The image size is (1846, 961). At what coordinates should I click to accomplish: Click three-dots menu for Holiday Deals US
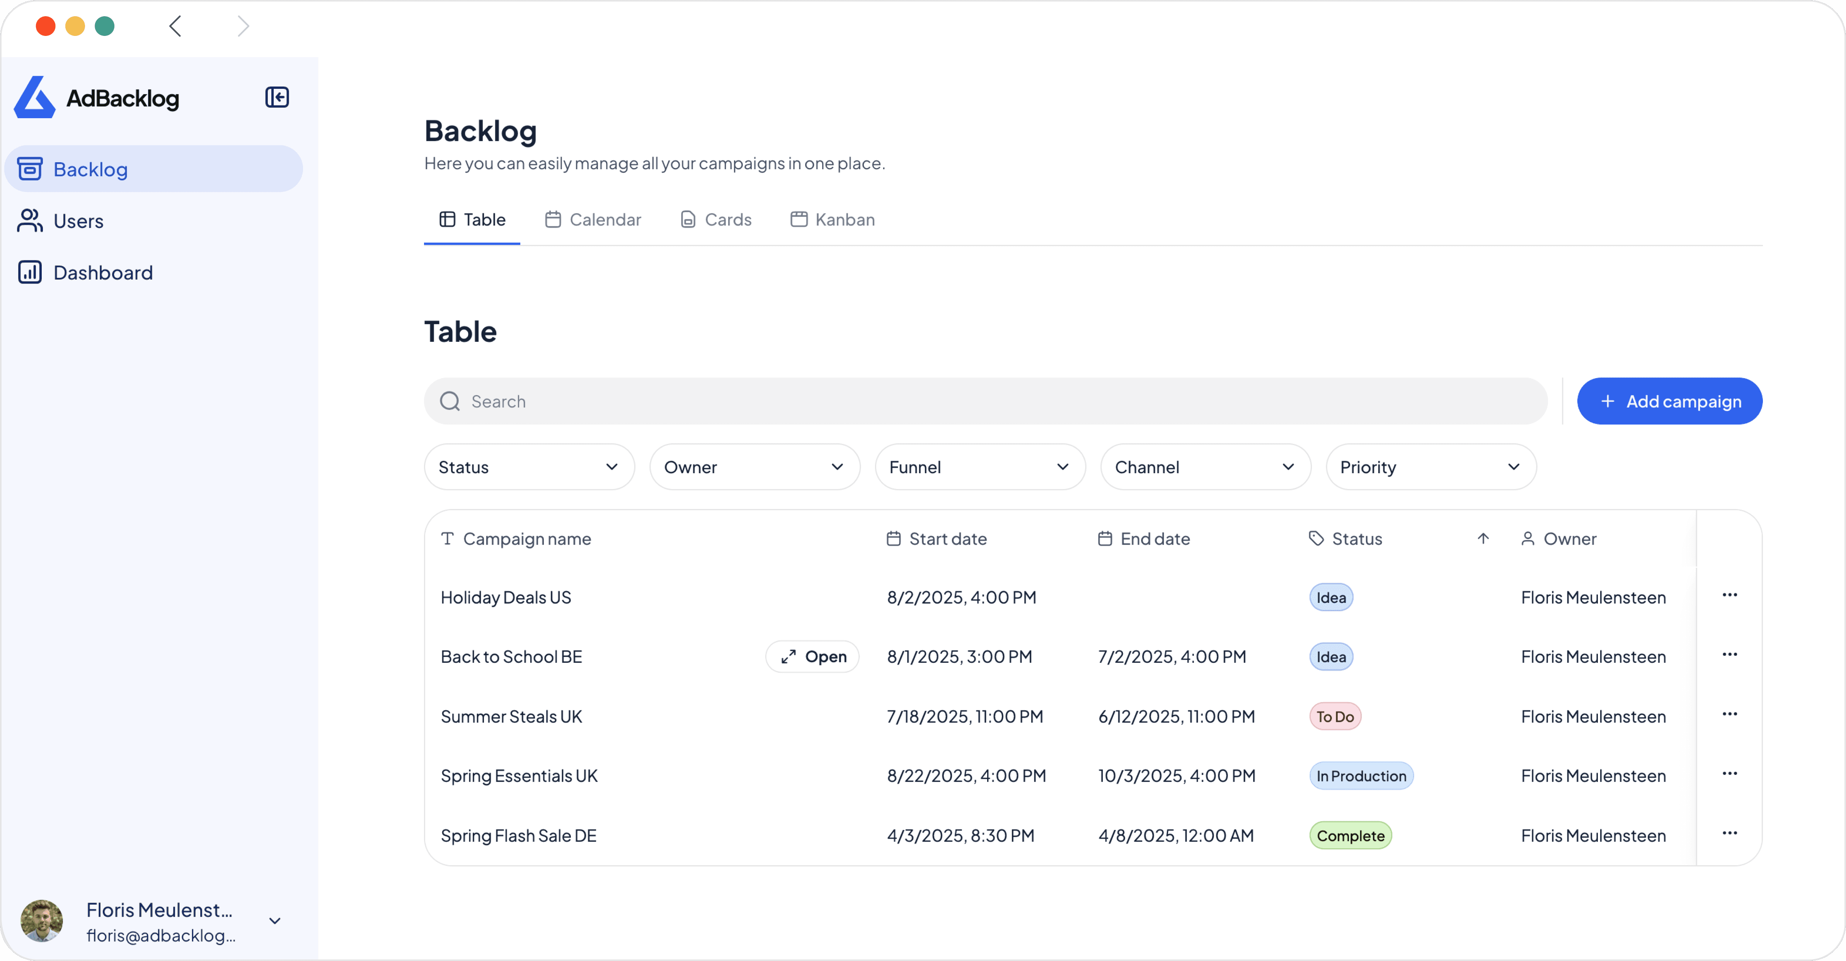[x=1729, y=595]
